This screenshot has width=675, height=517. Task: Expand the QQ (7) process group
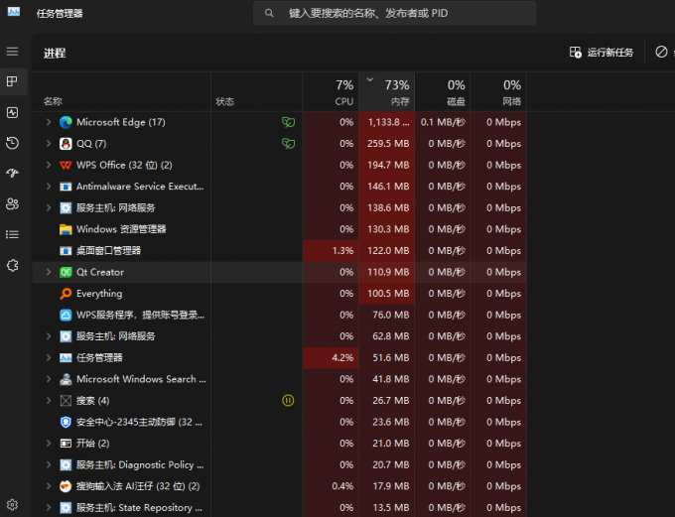click(49, 143)
